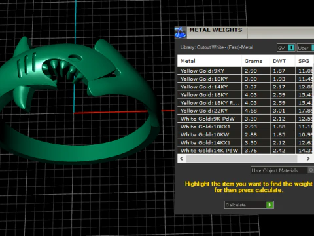314x236 pixels.
Task: Enable the Use Object Materials option
Action: pyautogui.click(x=282, y=170)
